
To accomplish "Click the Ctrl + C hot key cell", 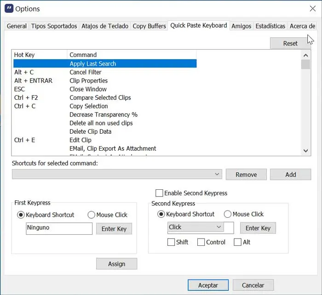I will click(x=25, y=106).
